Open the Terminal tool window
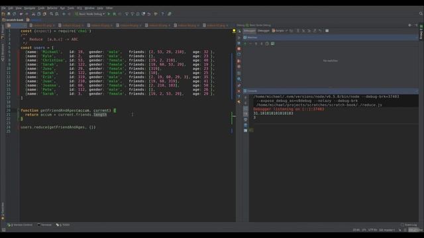Screen dimensions: 424x238 point(45,225)
